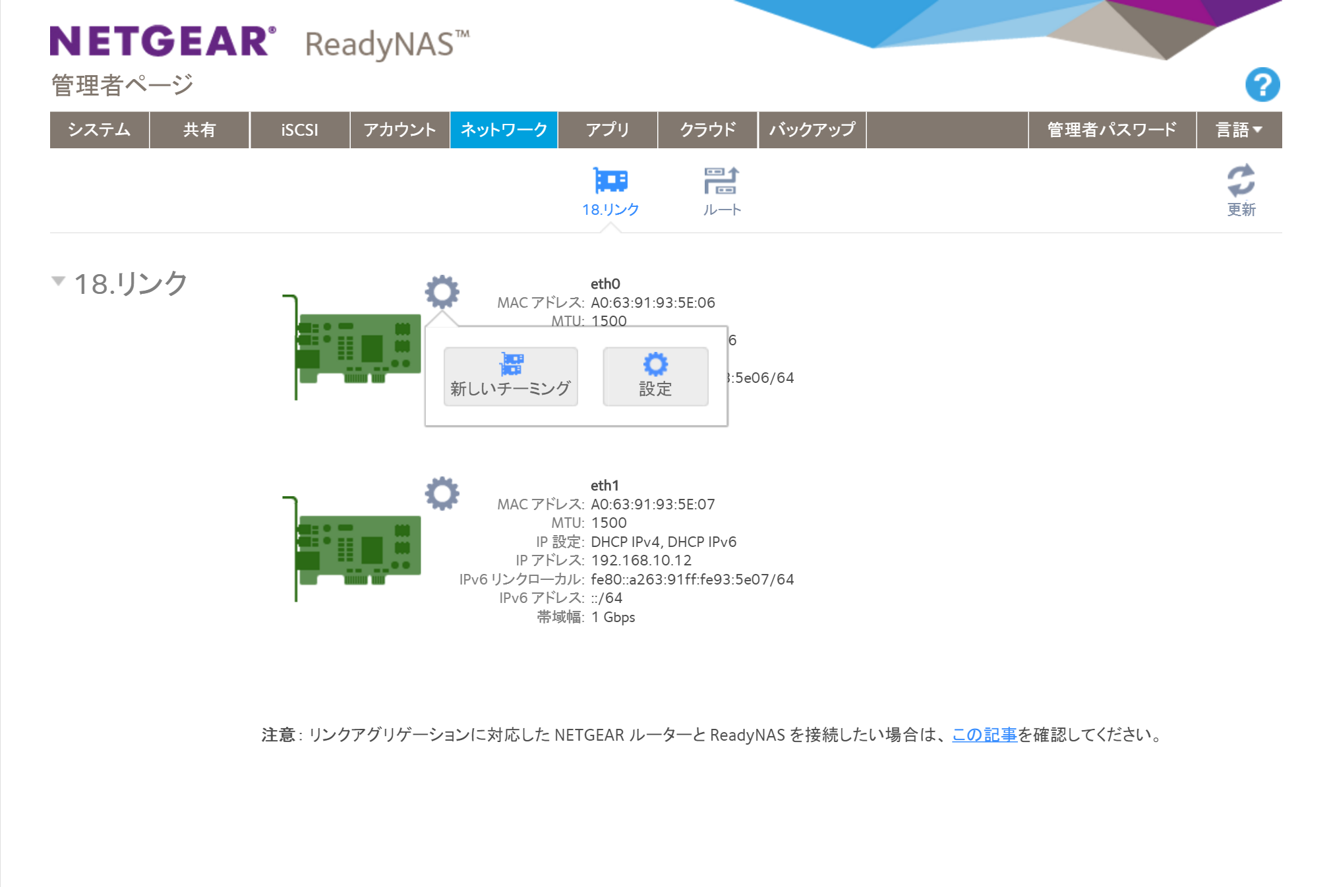Collapse the 18.リンク section triangle
The image size is (1331, 887).
tap(58, 281)
